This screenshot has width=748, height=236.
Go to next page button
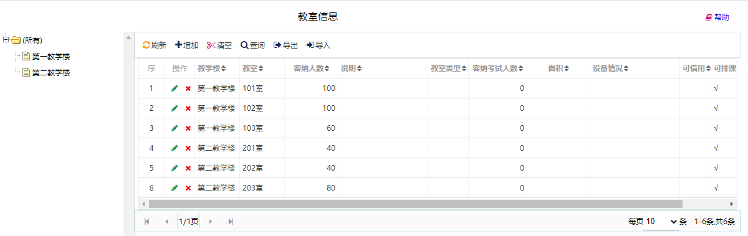tap(211, 221)
